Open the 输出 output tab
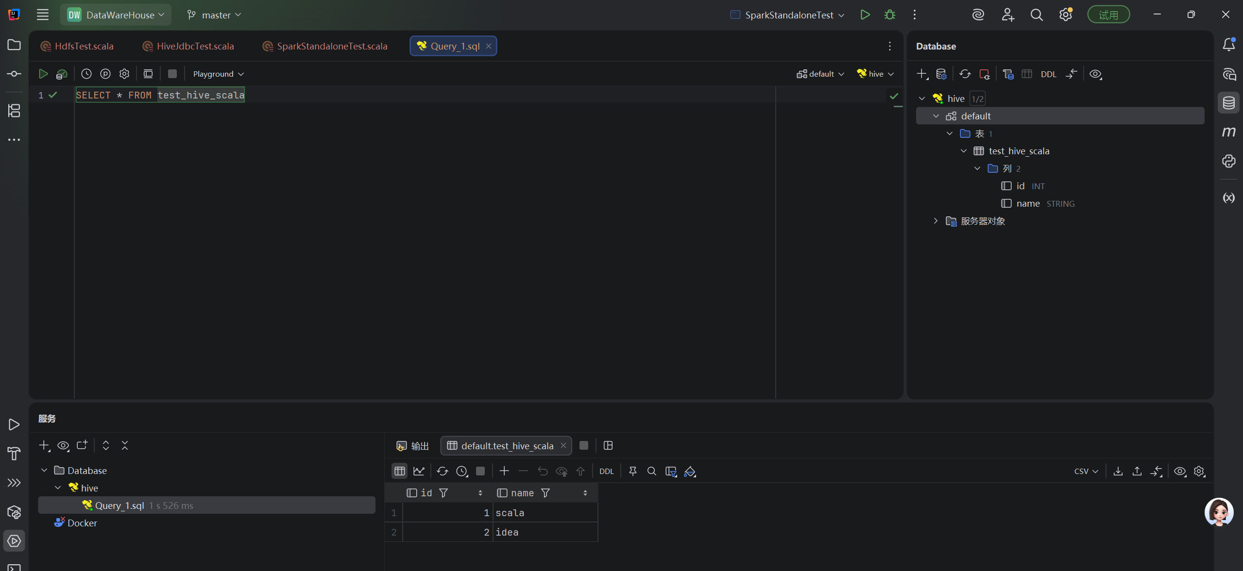1243x571 pixels. tap(413, 445)
